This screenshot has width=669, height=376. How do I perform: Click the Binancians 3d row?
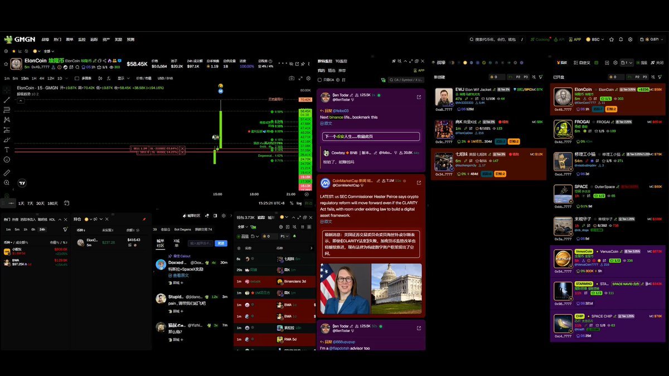pos(274,281)
